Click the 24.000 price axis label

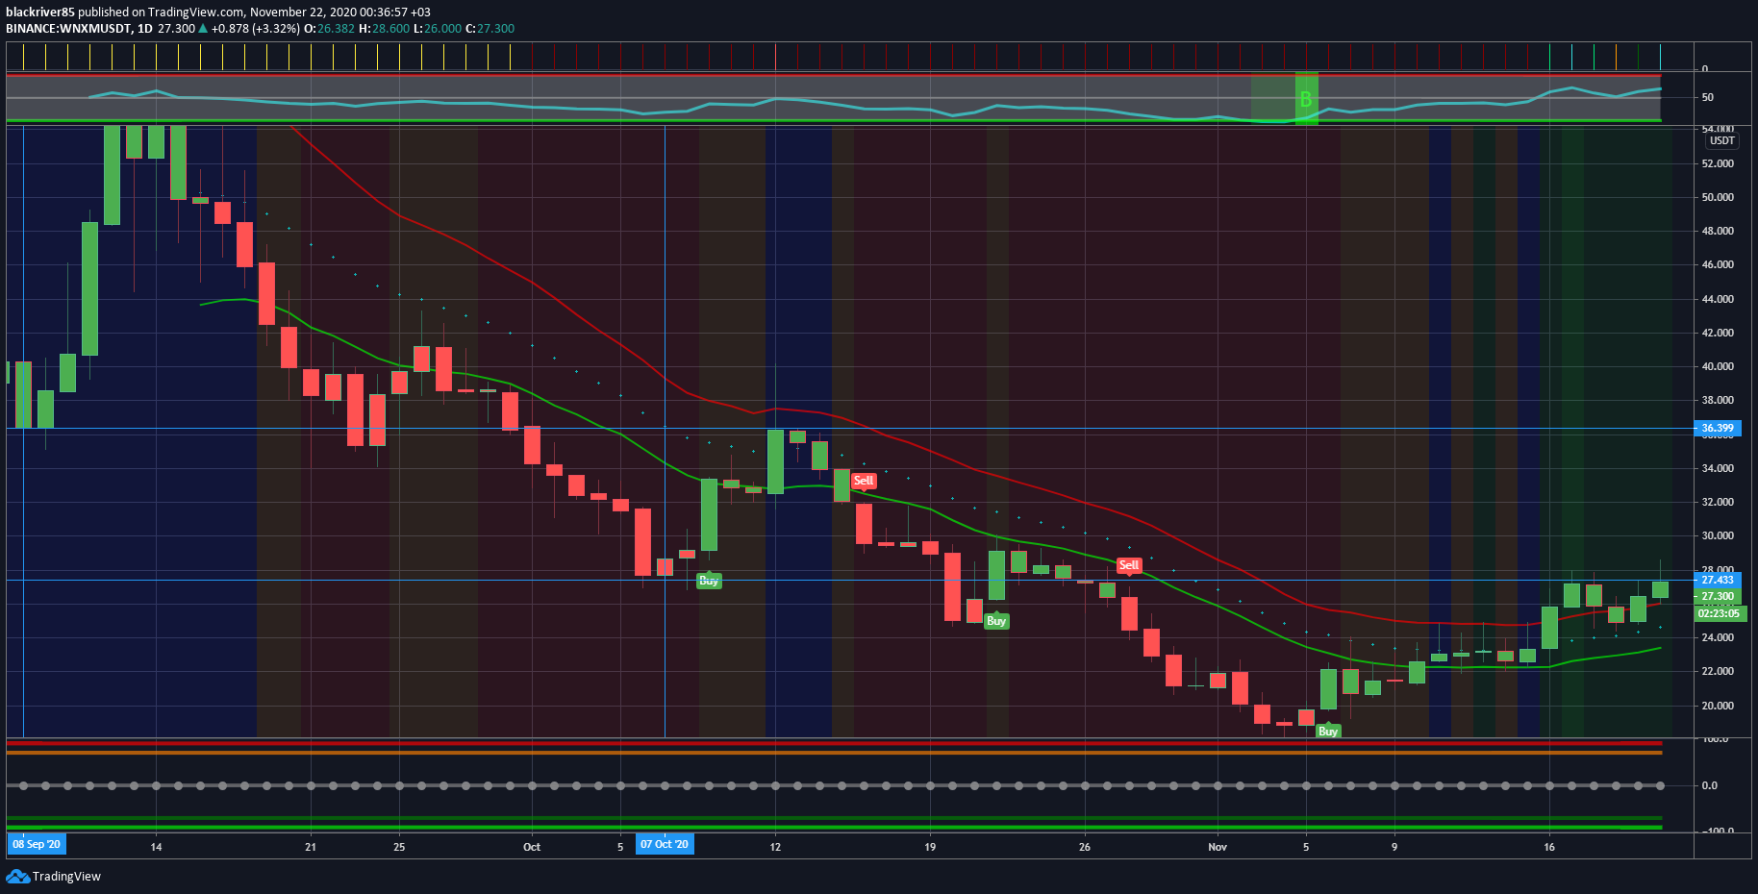click(1718, 637)
